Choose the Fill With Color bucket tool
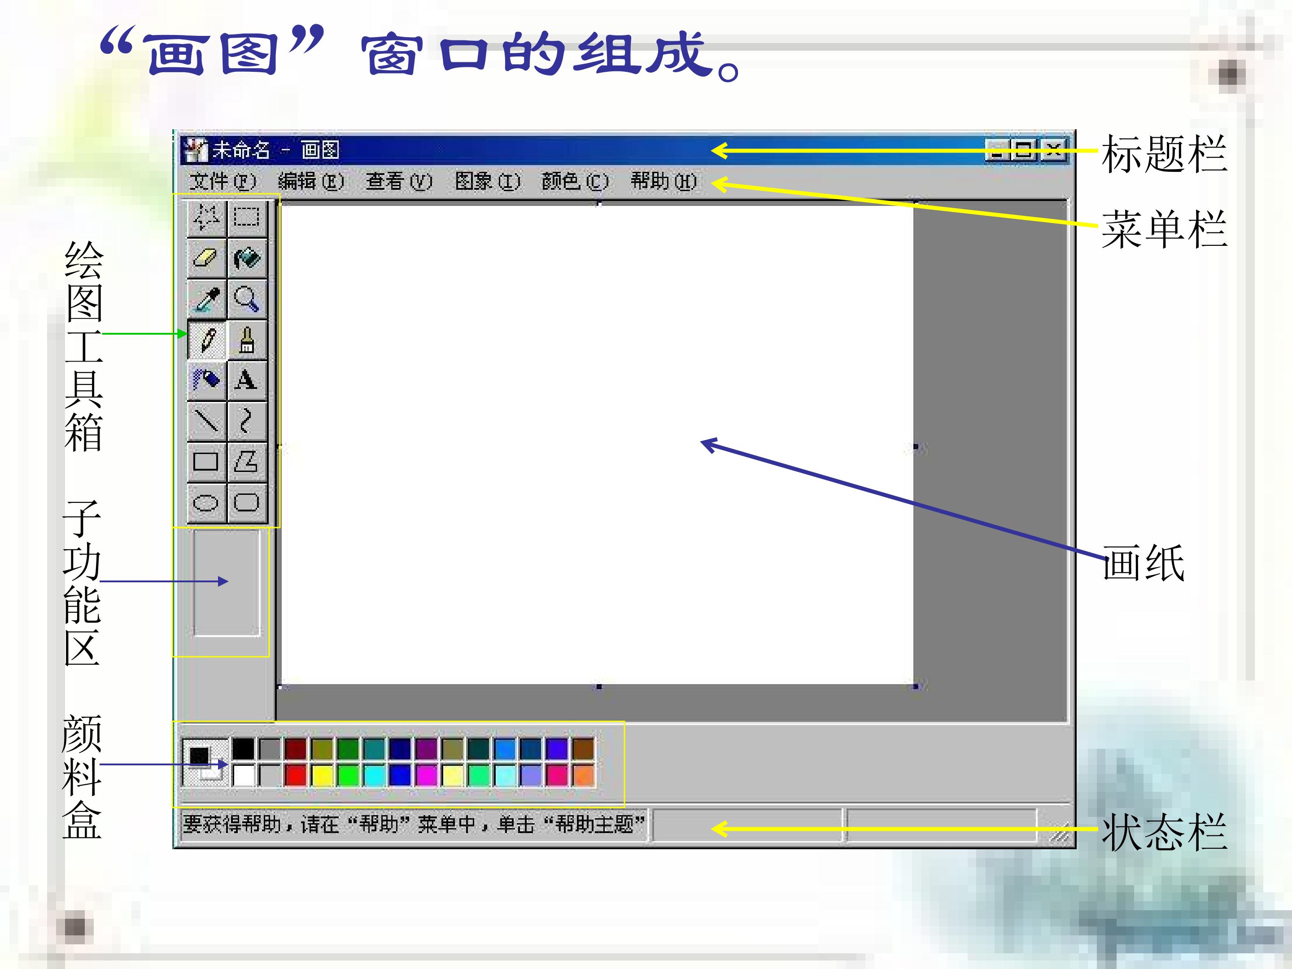Screen dimensions: 1292x969 pyautogui.click(x=246, y=258)
